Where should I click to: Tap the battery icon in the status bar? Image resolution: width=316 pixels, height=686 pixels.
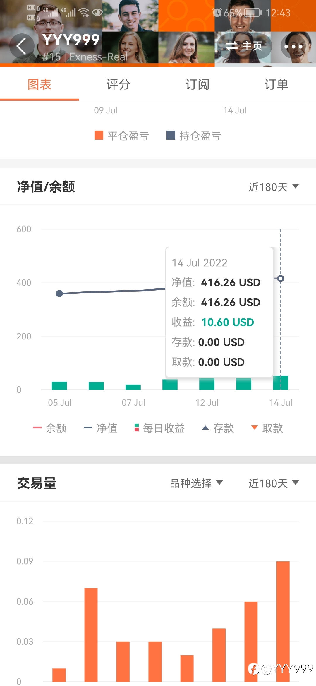tap(253, 13)
